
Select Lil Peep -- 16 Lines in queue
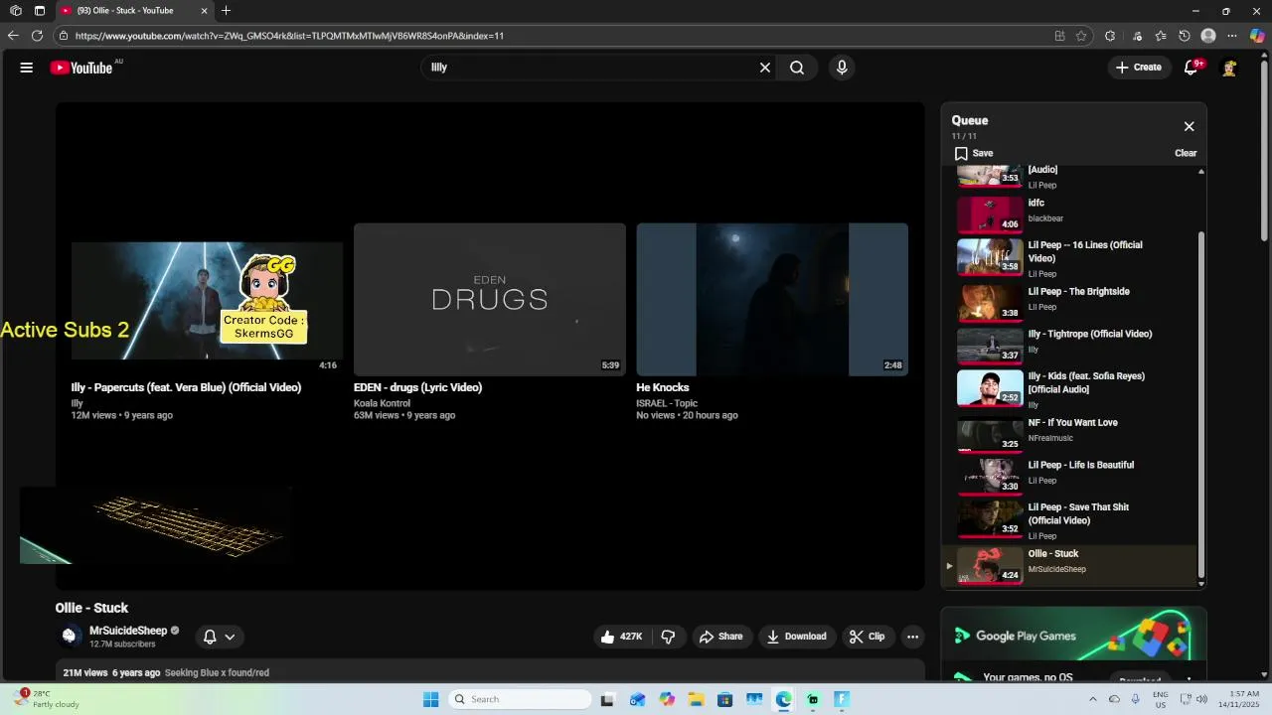(1071, 257)
